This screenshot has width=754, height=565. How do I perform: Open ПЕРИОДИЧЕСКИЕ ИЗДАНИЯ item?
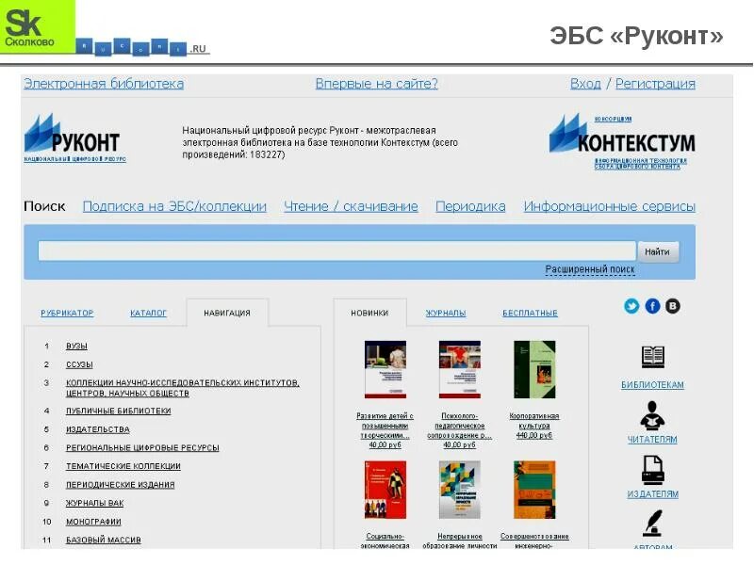point(121,485)
